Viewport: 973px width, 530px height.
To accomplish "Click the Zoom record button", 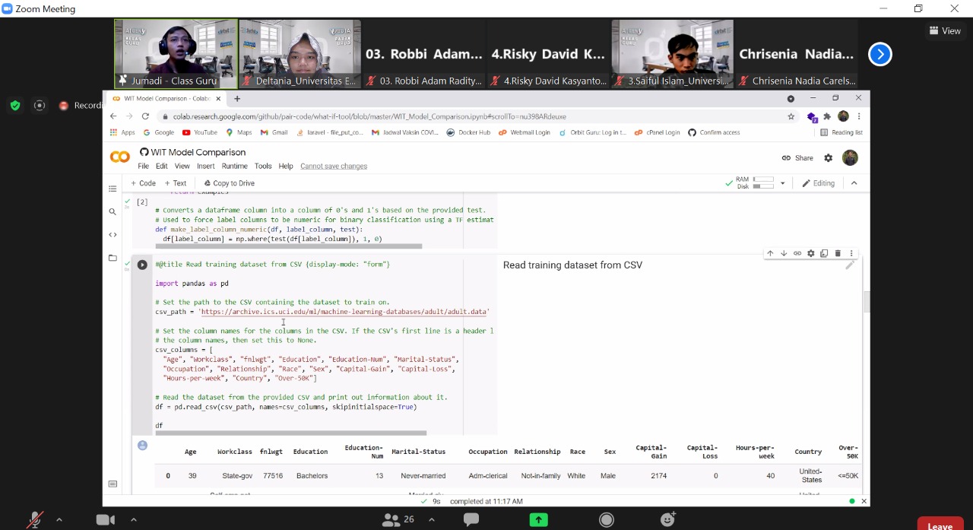I will coord(607,520).
